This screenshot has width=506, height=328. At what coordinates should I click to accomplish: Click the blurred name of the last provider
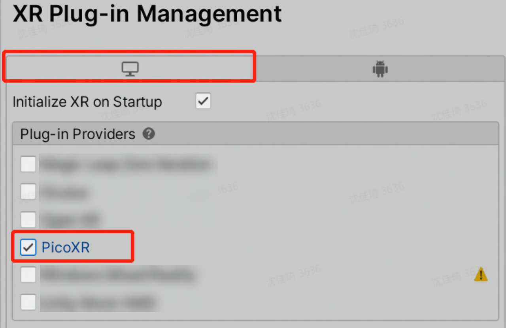tap(99, 302)
